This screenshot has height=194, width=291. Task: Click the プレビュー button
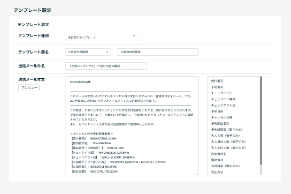29,87
